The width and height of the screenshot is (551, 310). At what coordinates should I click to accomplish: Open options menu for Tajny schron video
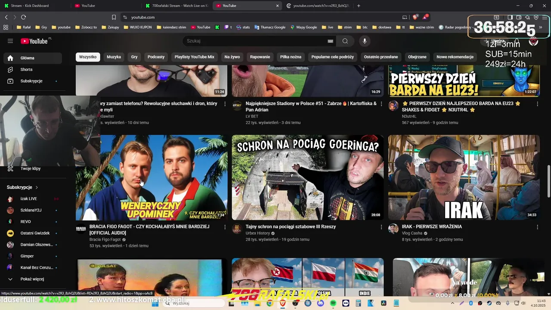point(381,227)
